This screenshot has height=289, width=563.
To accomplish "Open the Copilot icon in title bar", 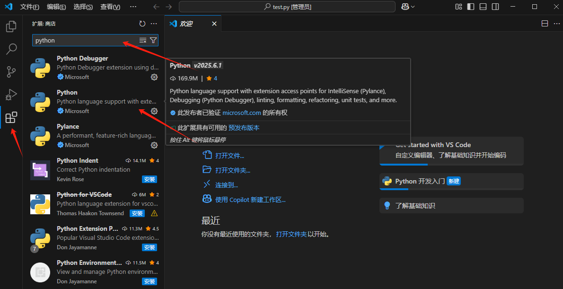I will (x=405, y=7).
